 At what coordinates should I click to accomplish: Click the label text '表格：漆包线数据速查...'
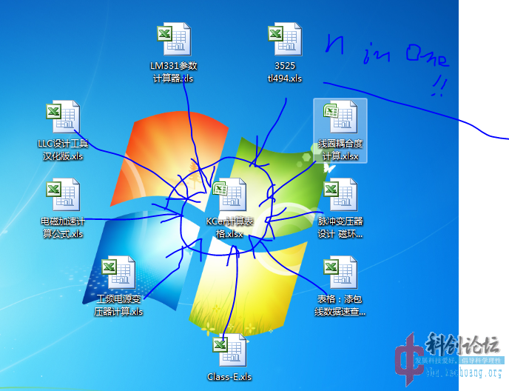[340, 306]
